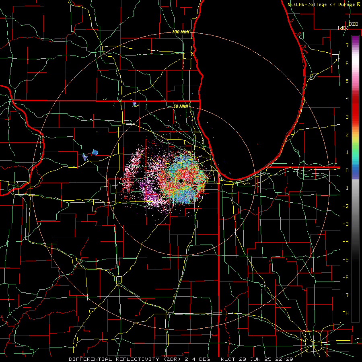Click the DZD product label above the color scale
Screen dimensions: 362x362
[x=354, y=24]
